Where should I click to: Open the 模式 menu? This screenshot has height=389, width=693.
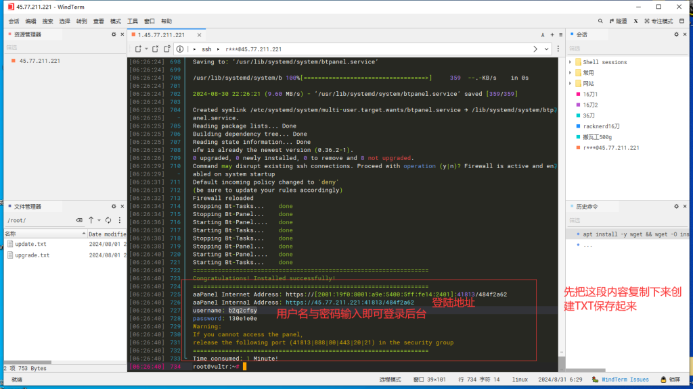point(115,21)
